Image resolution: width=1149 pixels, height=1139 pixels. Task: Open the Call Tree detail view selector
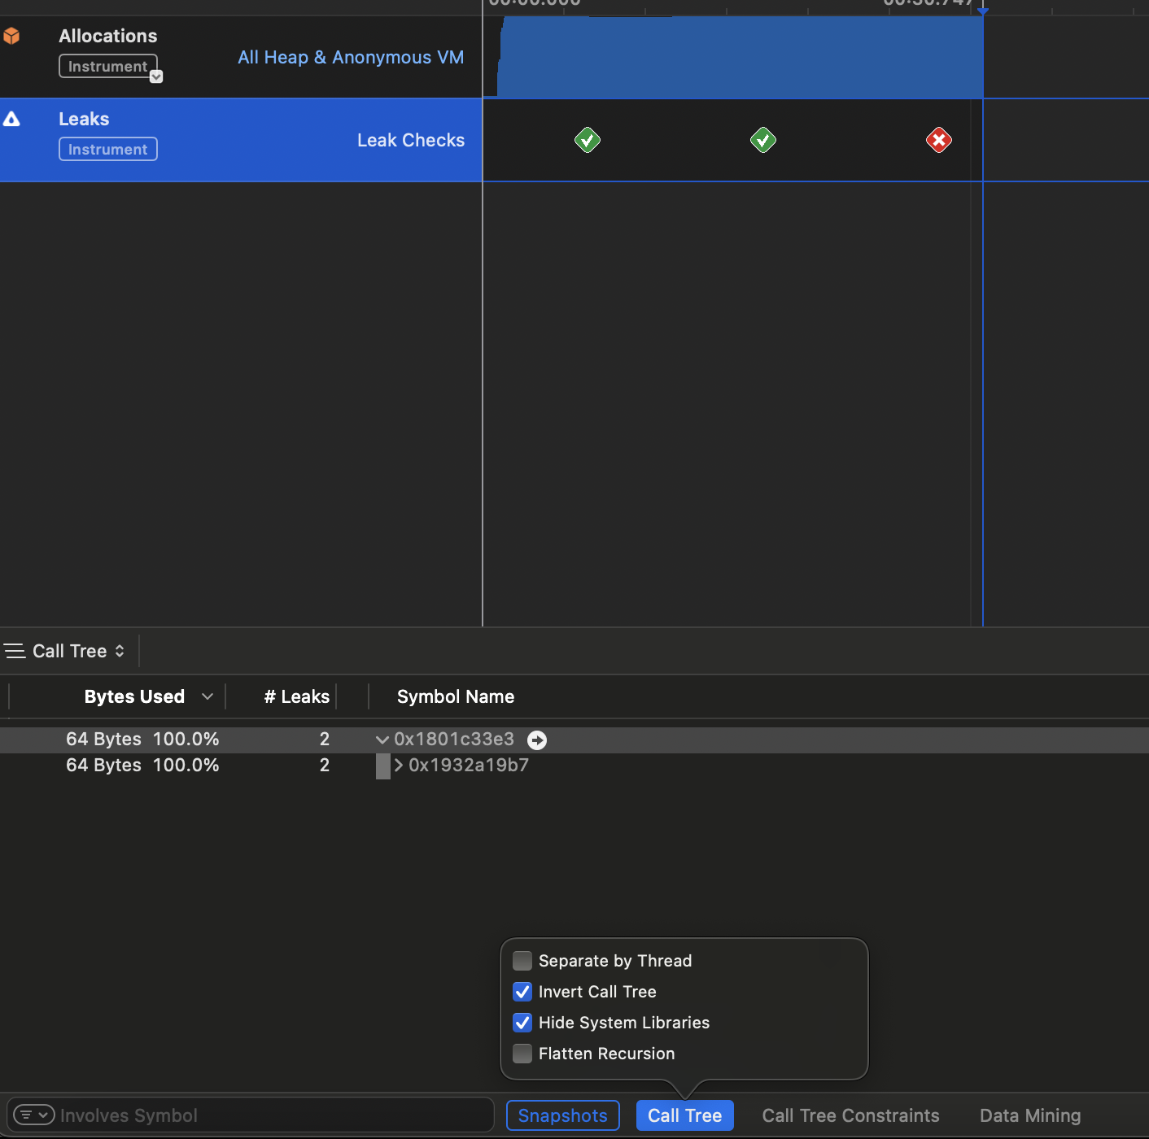tap(79, 651)
